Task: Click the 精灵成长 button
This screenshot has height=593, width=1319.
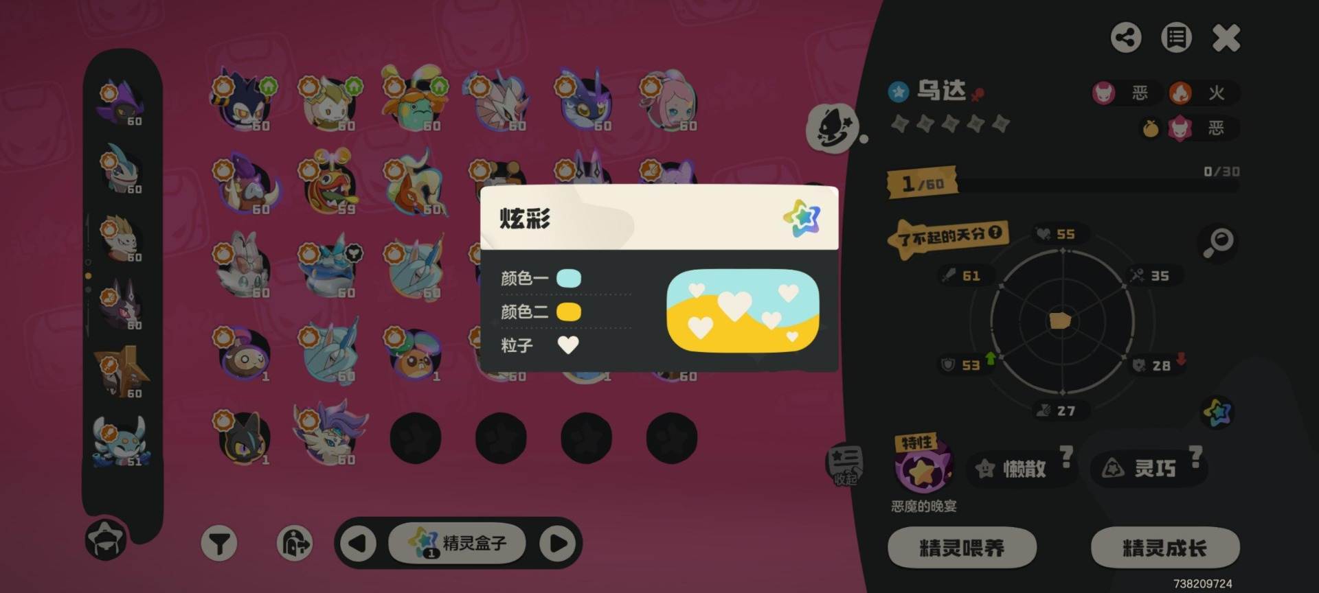Action: [1165, 548]
